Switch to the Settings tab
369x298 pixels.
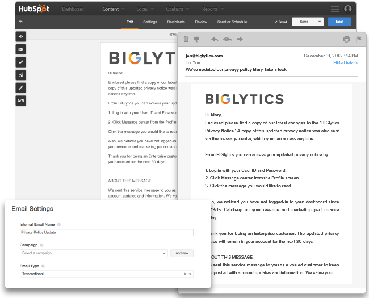pos(150,22)
